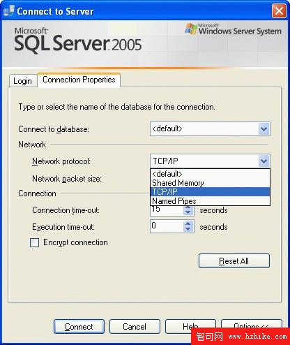Viewport: 290px width, 345px height.
Task: Open the Help button
Action: (x=190, y=327)
